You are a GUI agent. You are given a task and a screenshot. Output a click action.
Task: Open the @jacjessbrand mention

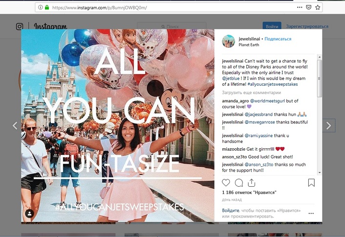[259, 115]
